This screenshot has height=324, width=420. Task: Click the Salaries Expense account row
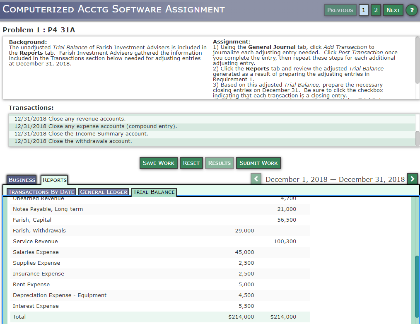(x=160, y=252)
